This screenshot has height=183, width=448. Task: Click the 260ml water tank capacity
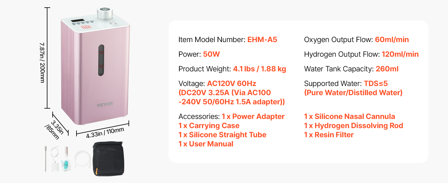(387, 69)
